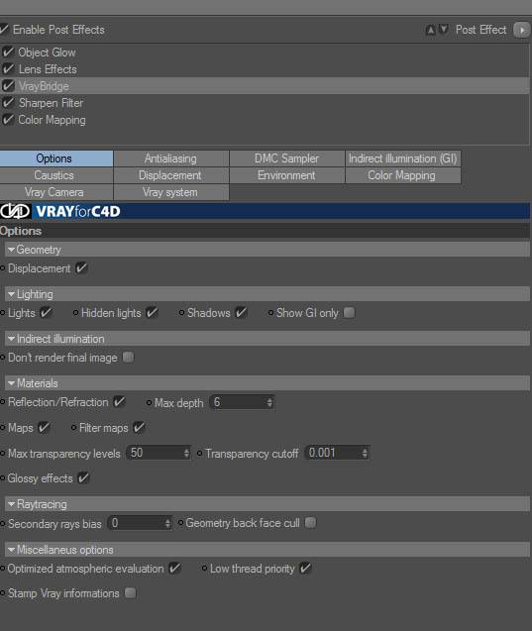Screen dimensions: 532x631
Task: Toggle Enable Post Effects checkbox
Action: 4,29
